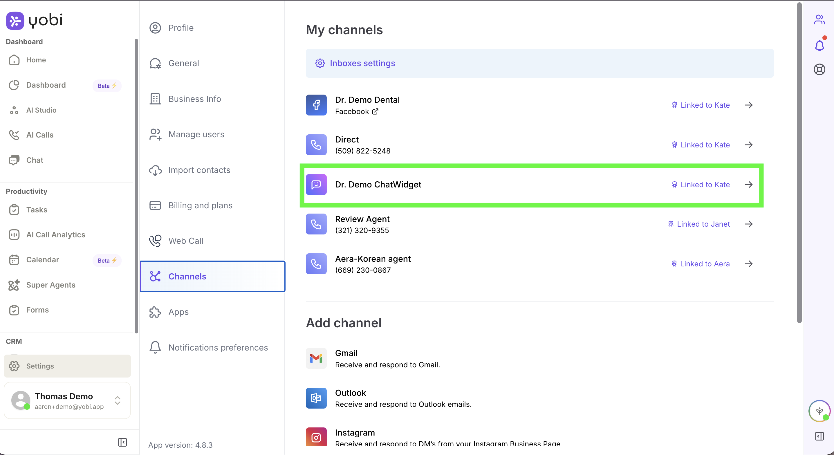Click the Business Info building icon
Viewport: 834px width, 455px height.
tap(155, 99)
